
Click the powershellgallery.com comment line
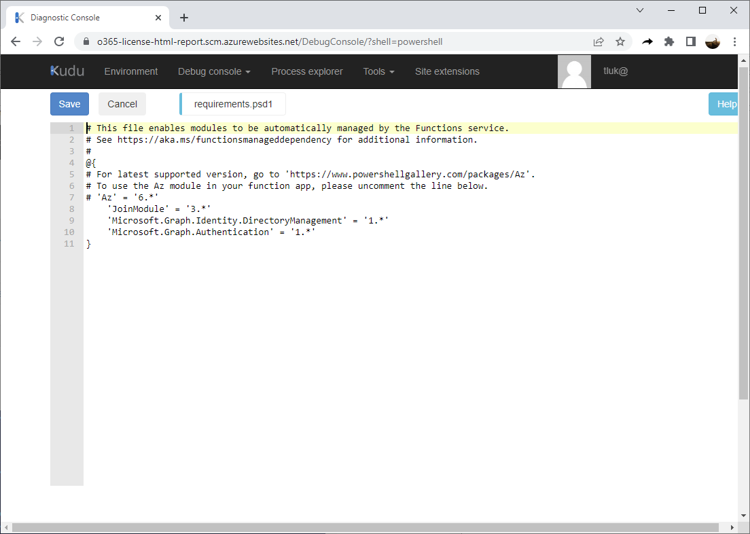(x=310, y=174)
